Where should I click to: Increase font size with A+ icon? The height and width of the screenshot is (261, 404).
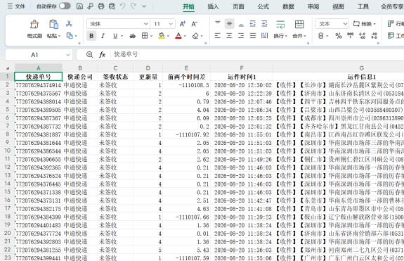point(183,24)
